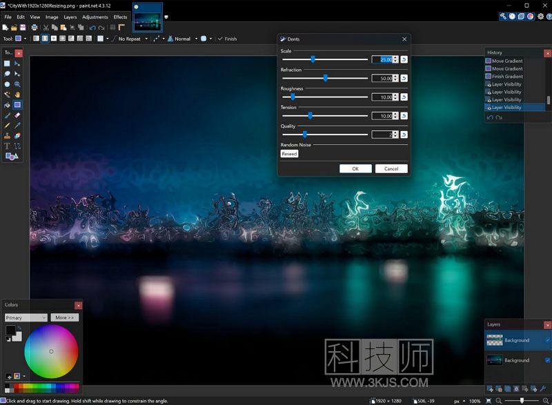Open the Edit menu
Screen dimensions: 552x405
(x=21, y=17)
